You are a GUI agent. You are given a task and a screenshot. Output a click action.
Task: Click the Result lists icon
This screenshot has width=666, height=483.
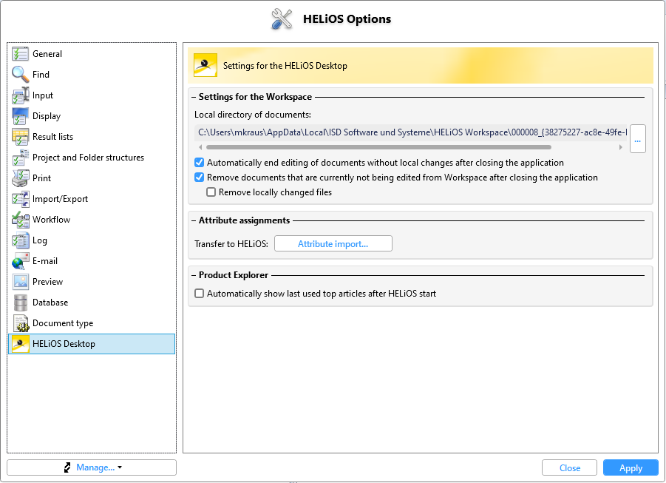click(20, 137)
